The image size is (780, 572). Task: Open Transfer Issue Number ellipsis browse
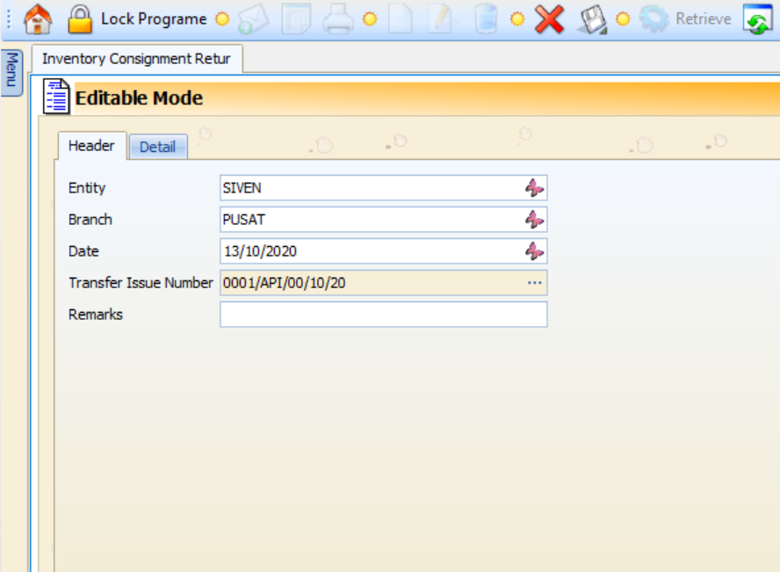535,283
